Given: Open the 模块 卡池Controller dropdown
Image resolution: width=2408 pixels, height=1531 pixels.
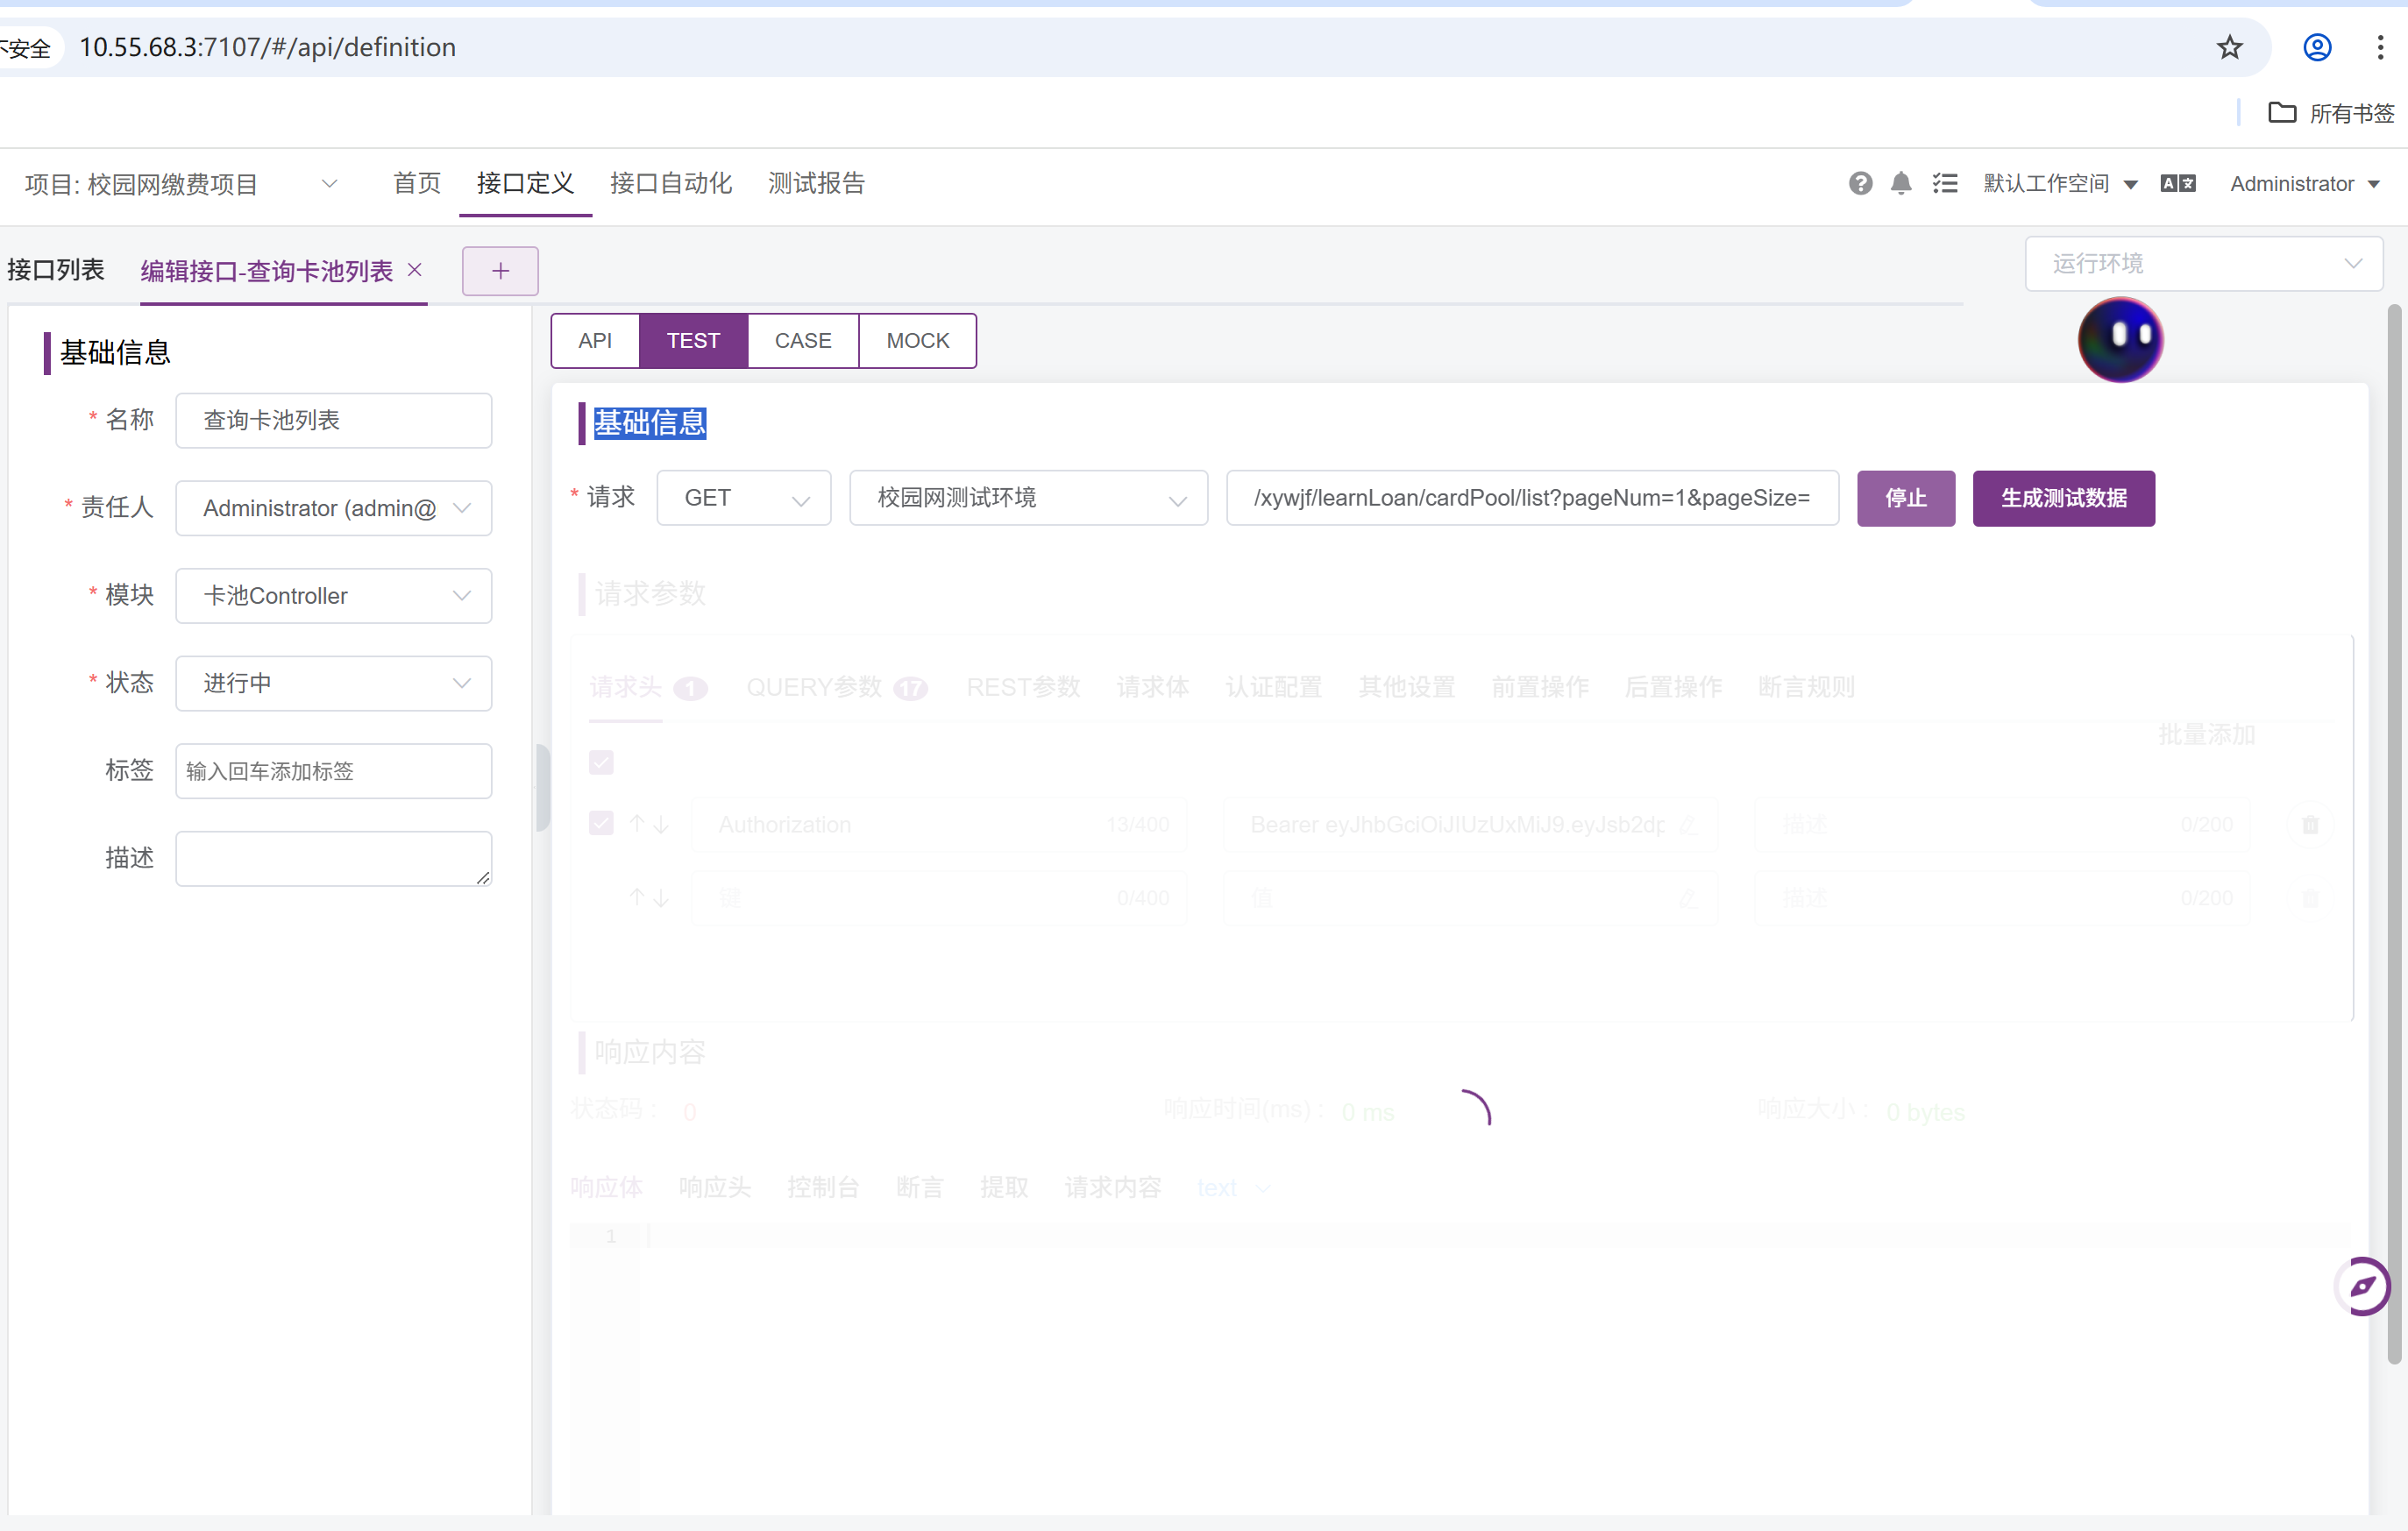Looking at the screenshot, I should (x=333, y=596).
